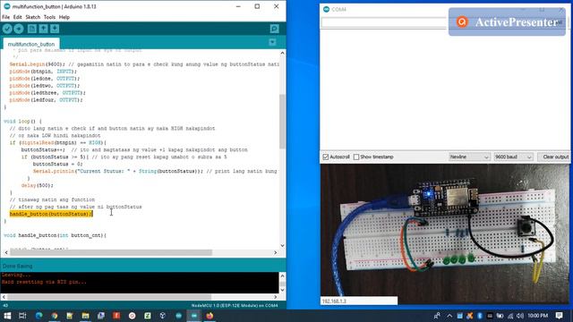This screenshot has width=573, height=322.
Task: Upload the sketch using the arrow icon
Action: click(19, 29)
